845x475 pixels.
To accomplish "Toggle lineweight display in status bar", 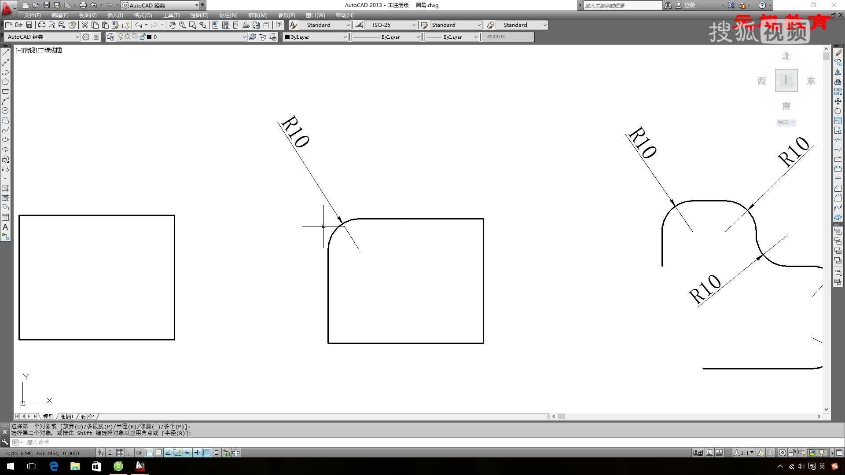I will pyautogui.click(x=197, y=453).
